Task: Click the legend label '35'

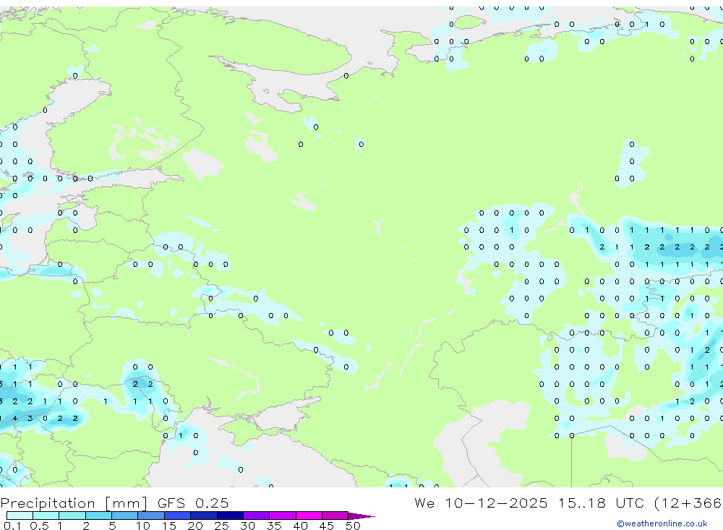Action: (x=274, y=526)
